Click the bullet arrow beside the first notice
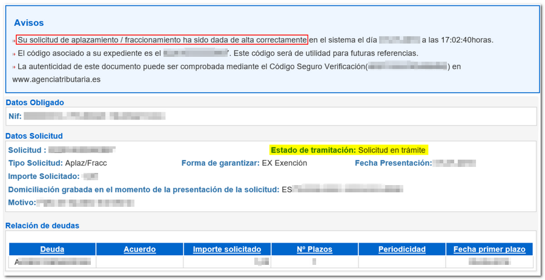Screen dimensions: 545x280 click(x=14, y=41)
